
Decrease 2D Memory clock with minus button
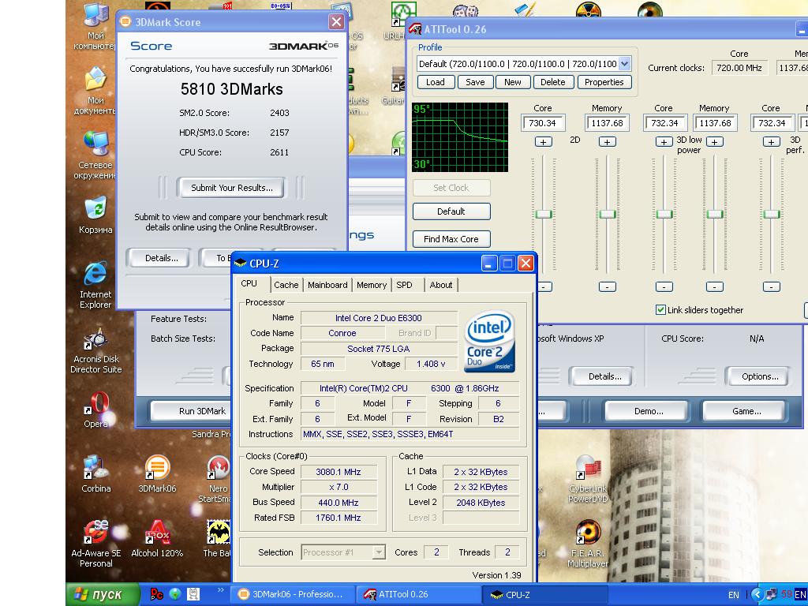(x=608, y=286)
